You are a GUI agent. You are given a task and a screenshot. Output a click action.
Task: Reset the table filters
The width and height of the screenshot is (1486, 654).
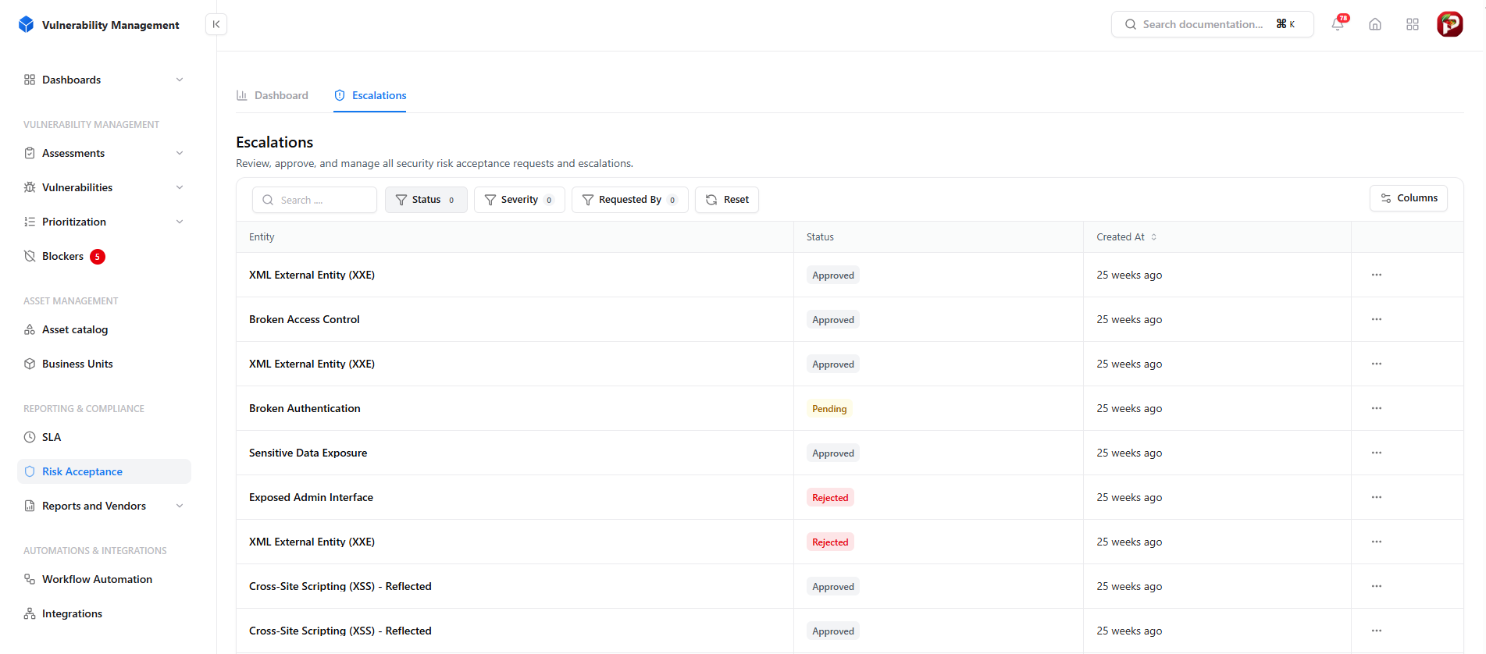727,200
